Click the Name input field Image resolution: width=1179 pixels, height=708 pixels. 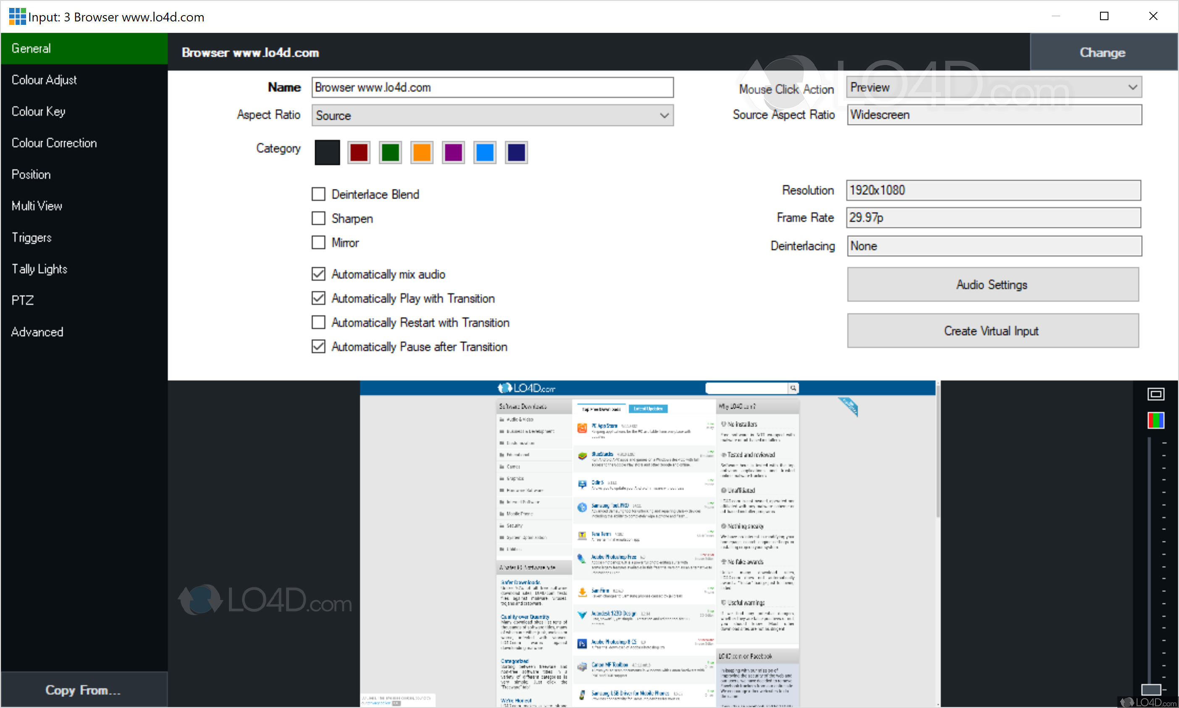tap(493, 88)
